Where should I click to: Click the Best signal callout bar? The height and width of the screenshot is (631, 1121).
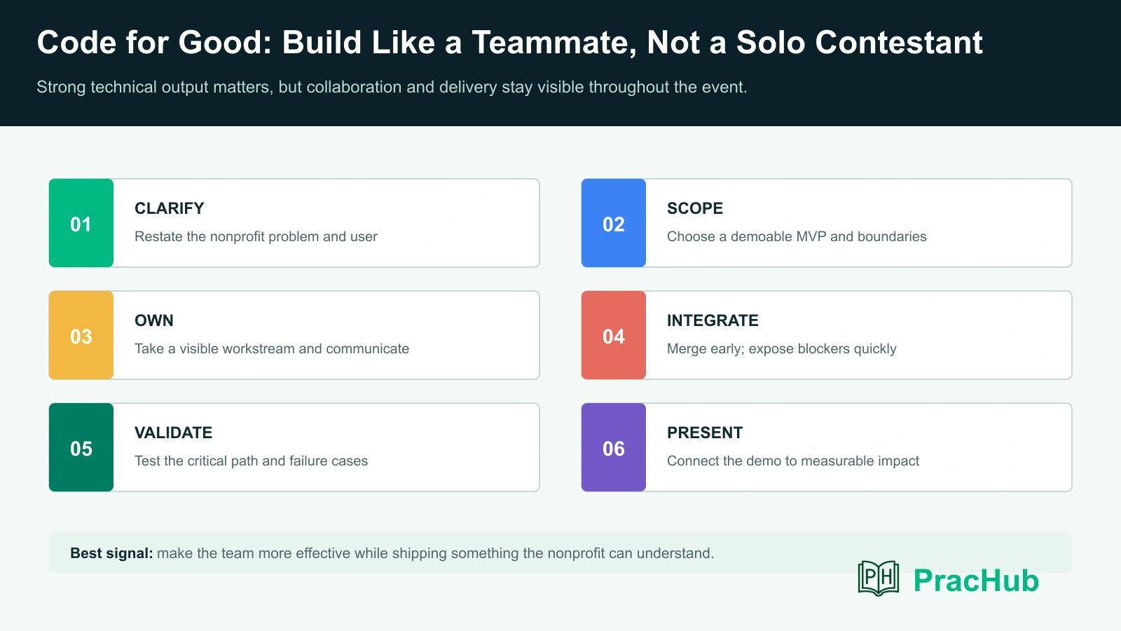pos(560,552)
